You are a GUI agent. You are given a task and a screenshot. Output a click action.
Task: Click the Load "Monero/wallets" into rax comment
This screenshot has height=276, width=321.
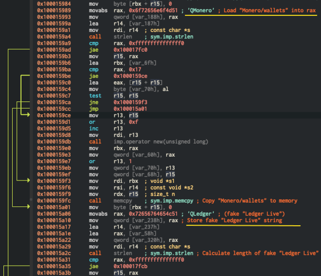pyautogui.click(x=270, y=11)
